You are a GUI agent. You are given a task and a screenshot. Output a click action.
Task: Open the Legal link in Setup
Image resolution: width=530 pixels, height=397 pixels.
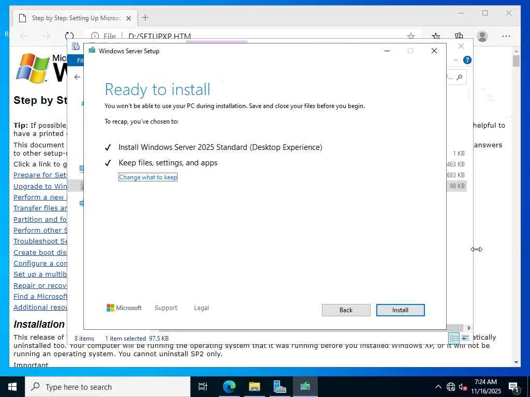pos(201,308)
